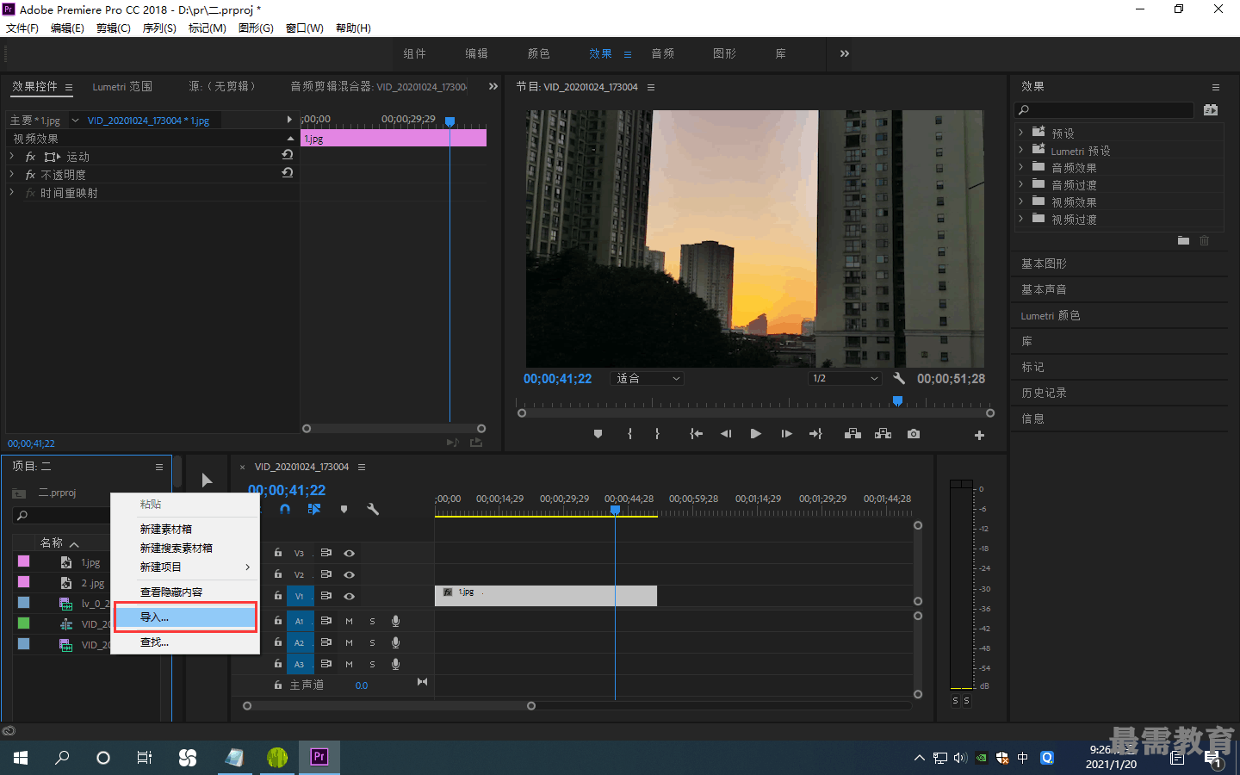The image size is (1240, 775).
Task: Toggle V1 track output eye
Action: [x=350, y=596]
